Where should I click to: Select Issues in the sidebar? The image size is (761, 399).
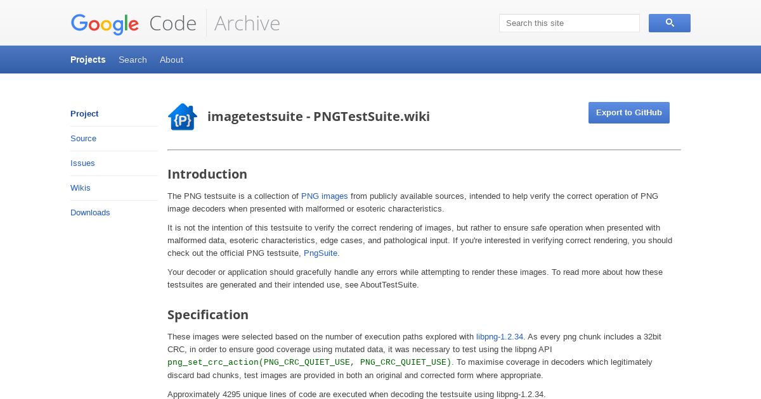[x=82, y=163]
